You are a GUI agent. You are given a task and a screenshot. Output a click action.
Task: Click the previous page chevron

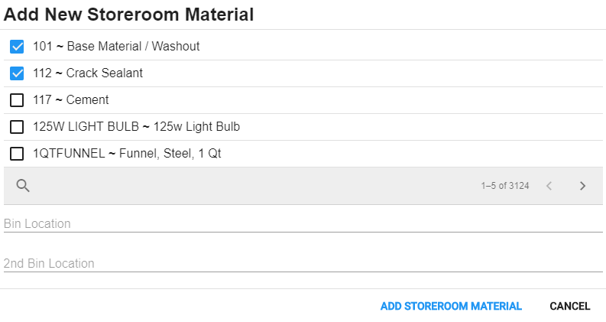pos(549,185)
